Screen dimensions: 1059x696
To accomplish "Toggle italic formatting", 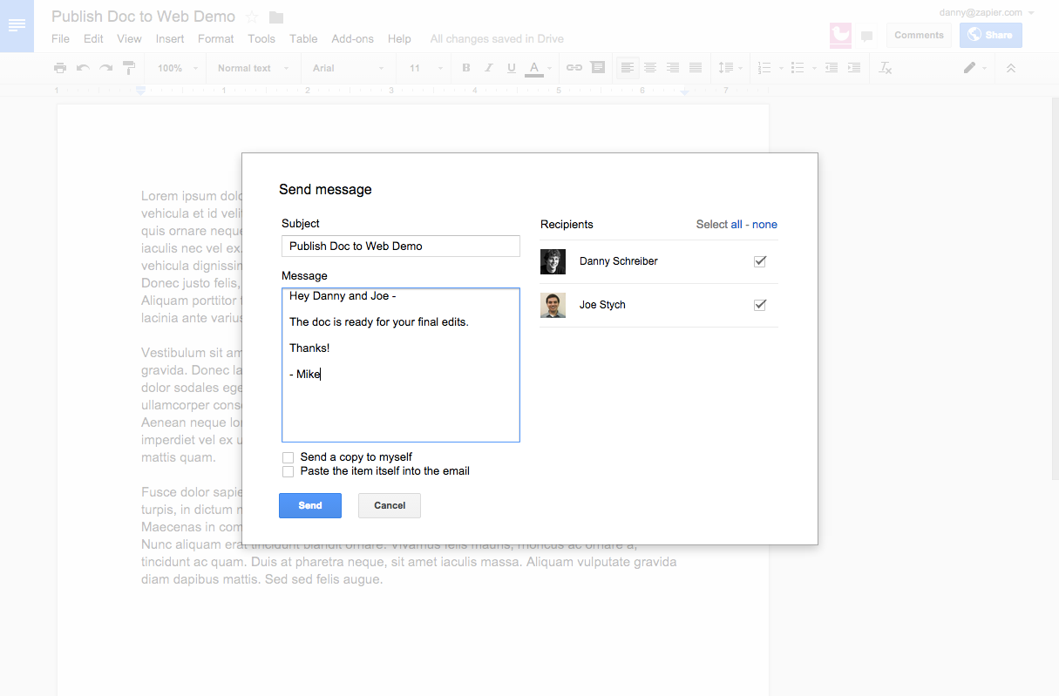I will 488,68.
